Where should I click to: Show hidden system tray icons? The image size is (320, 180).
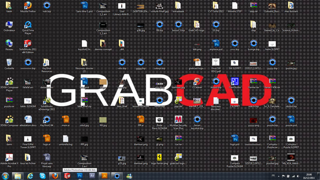click(x=279, y=176)
